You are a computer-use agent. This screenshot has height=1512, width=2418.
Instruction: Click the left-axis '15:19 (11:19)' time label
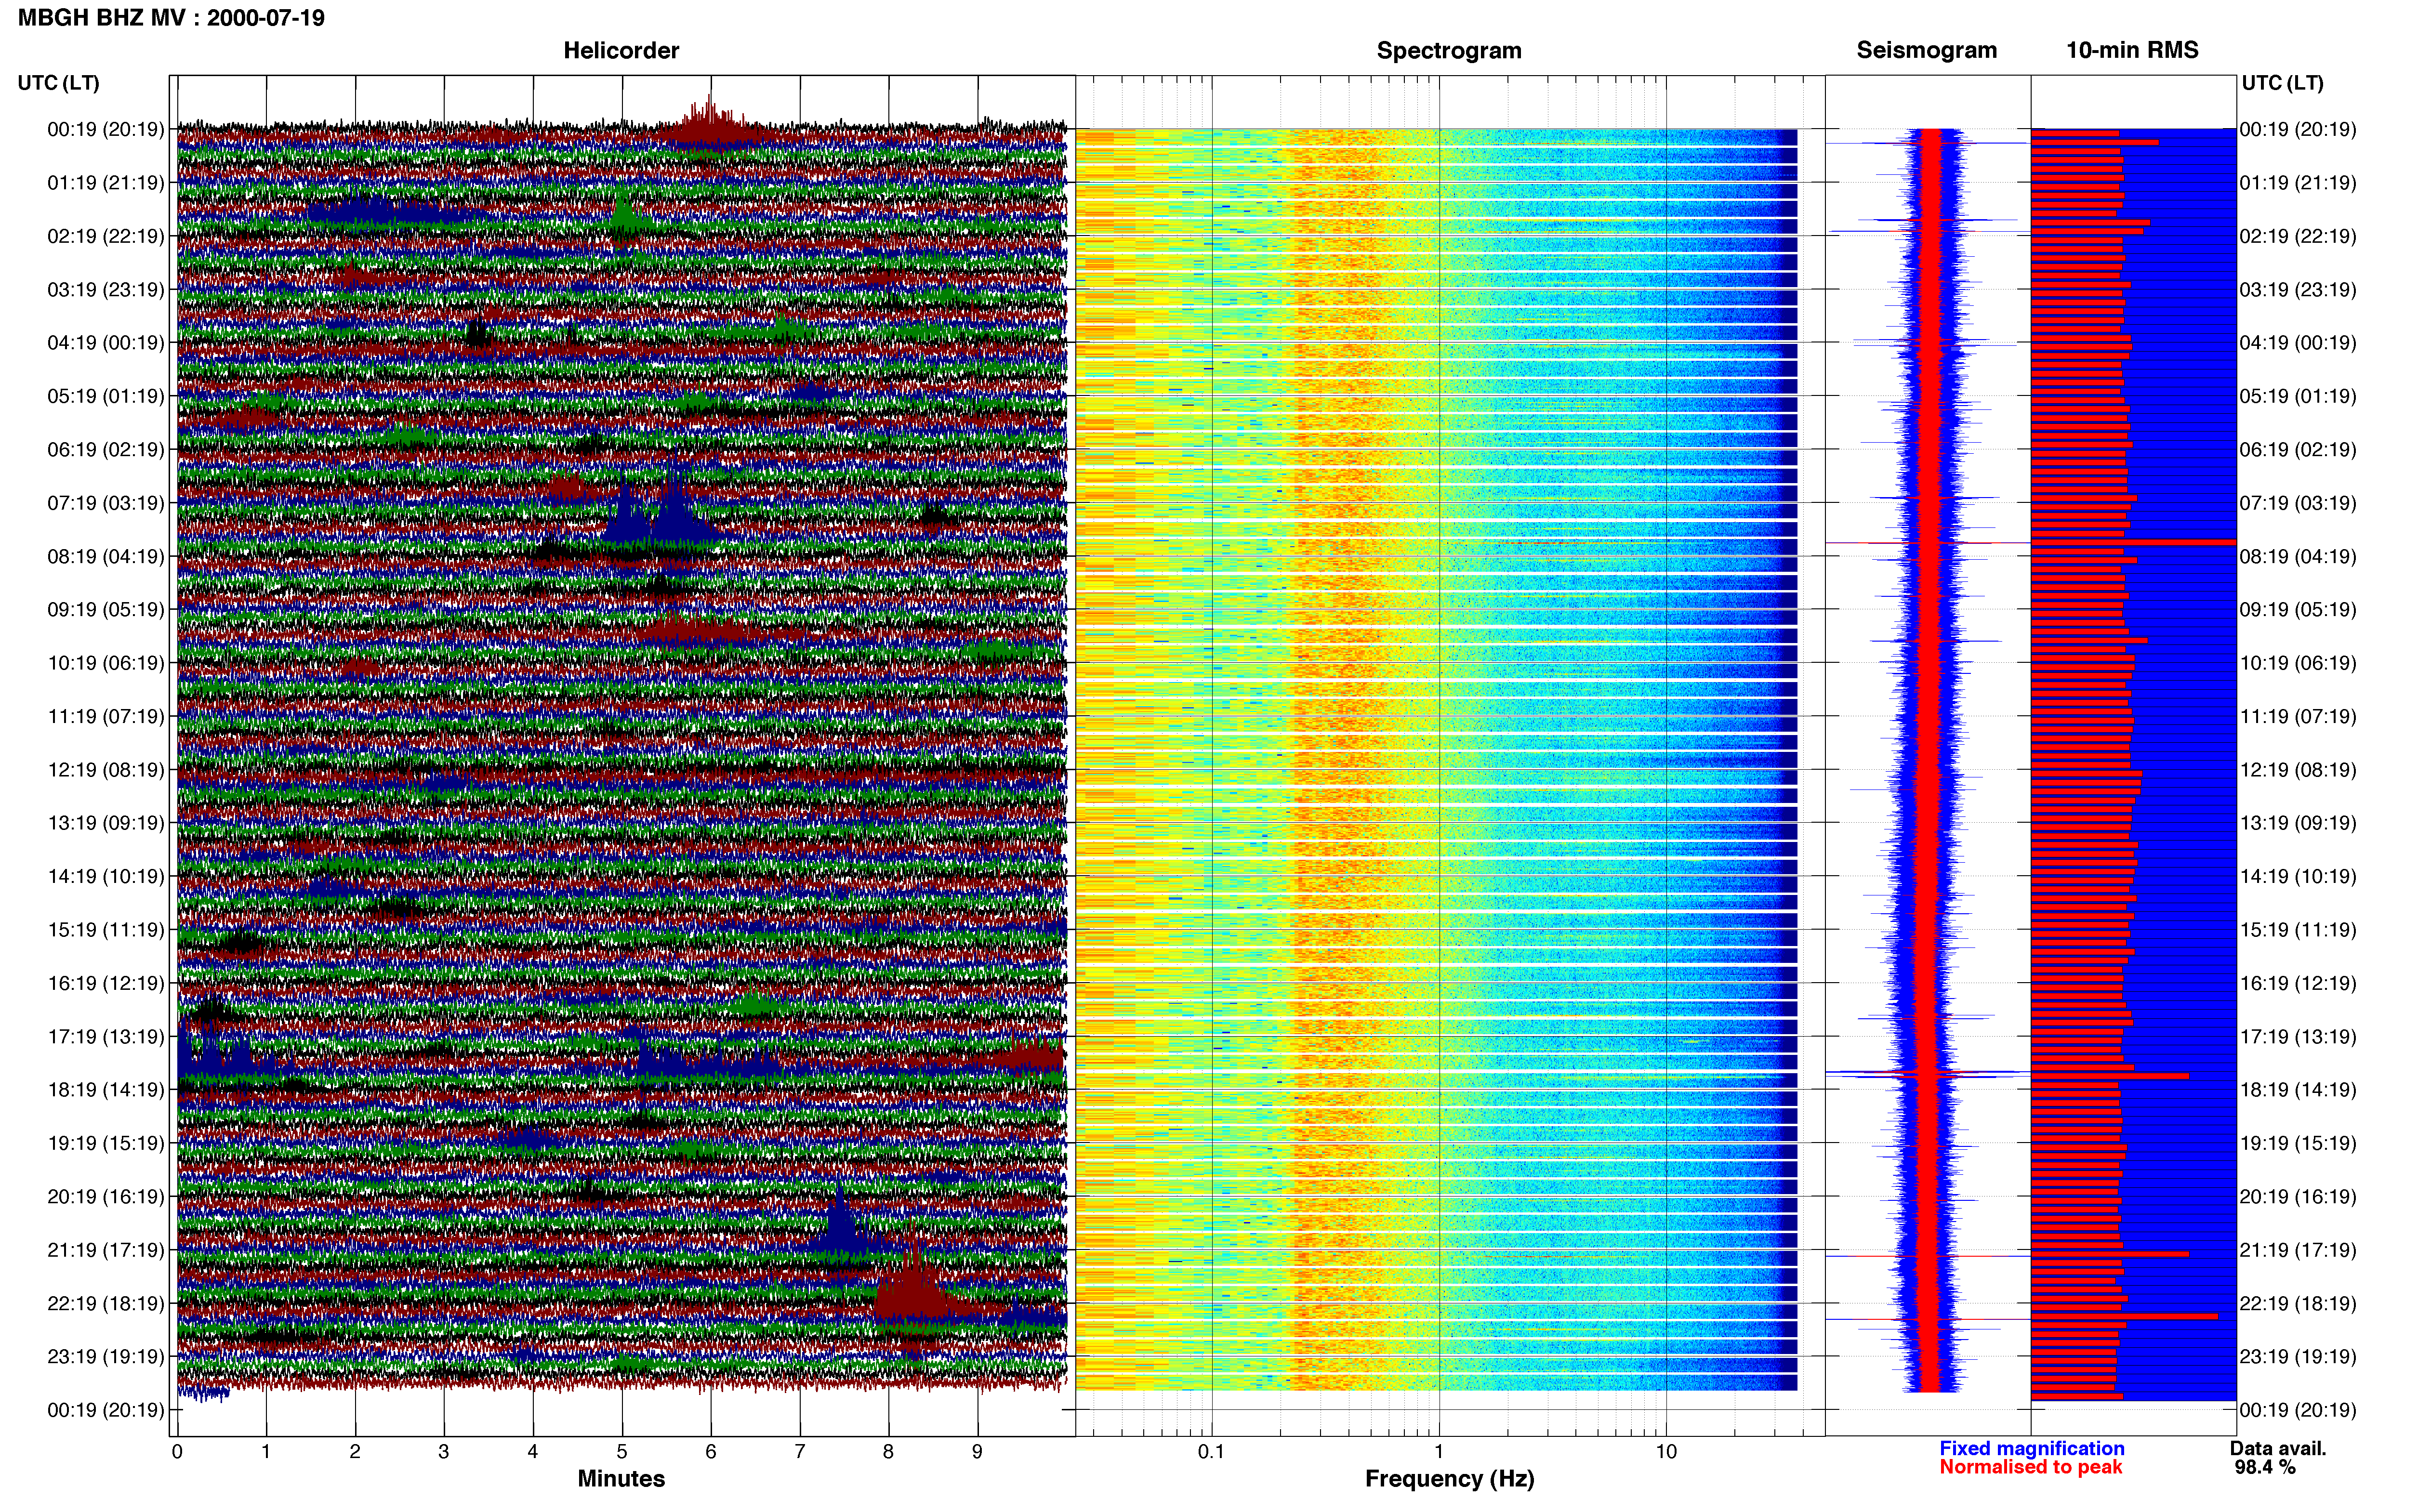[x=105, y=930]
